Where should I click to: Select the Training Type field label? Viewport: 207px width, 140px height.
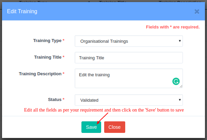[47, 41]
